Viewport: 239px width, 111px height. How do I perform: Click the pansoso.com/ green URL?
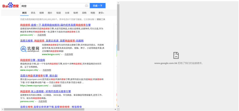(x=27, y=101)
